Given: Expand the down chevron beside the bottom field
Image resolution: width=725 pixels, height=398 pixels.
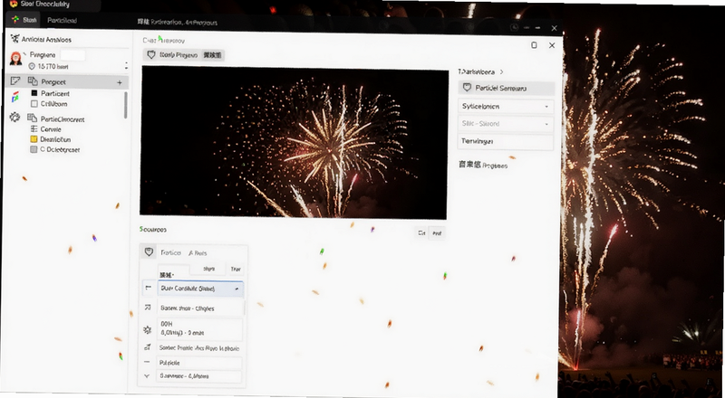Looking at the screenshot, I should click(x=147, y=376).
